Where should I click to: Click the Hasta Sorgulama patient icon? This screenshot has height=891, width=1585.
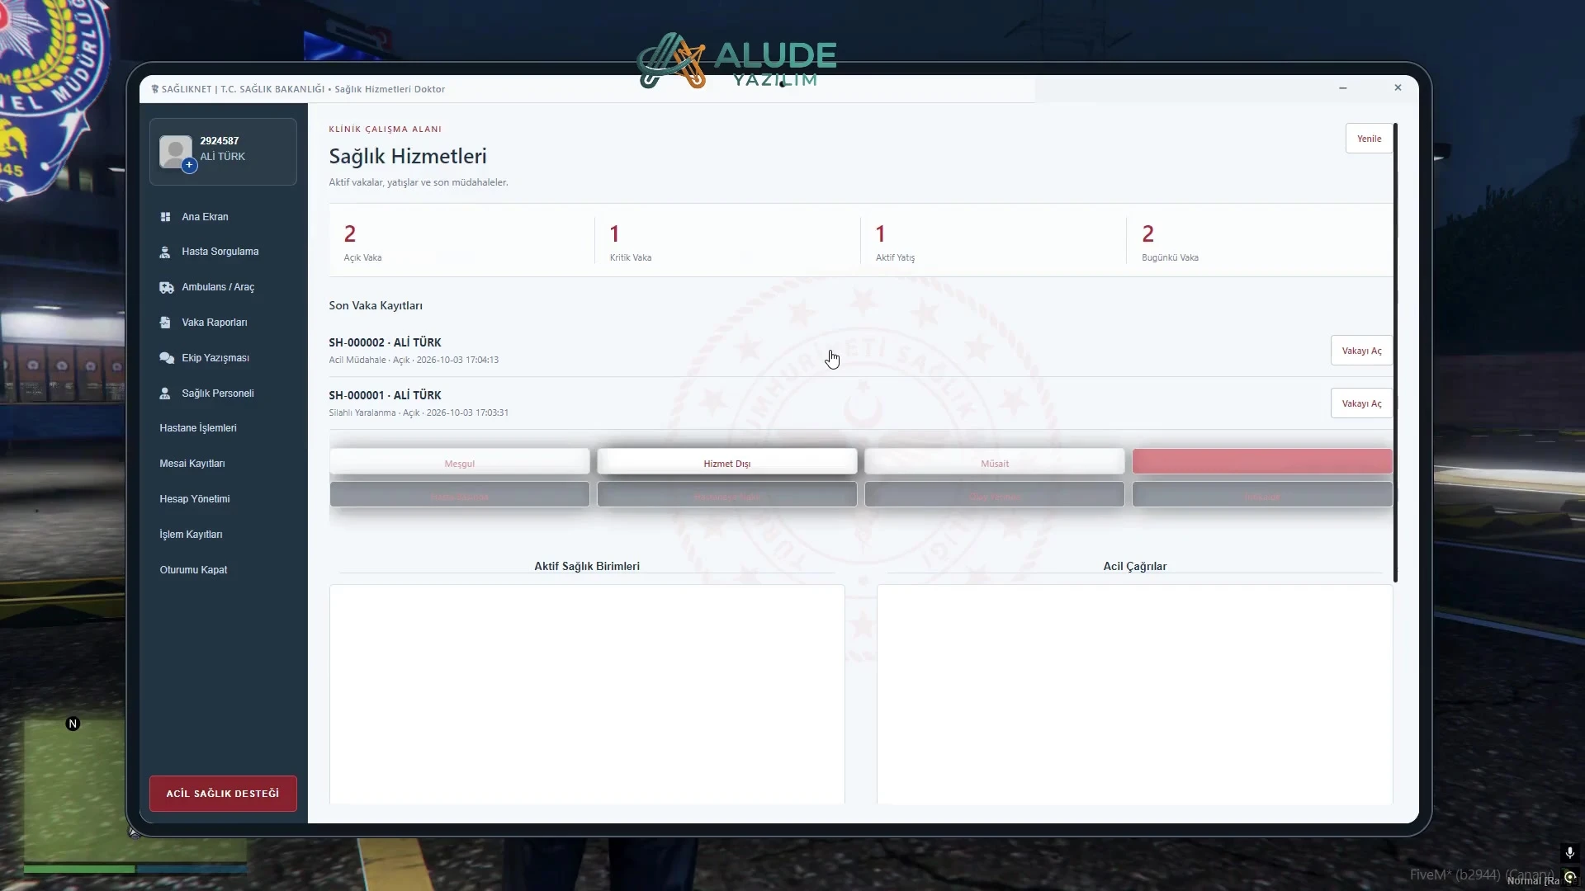coord(165,252)
